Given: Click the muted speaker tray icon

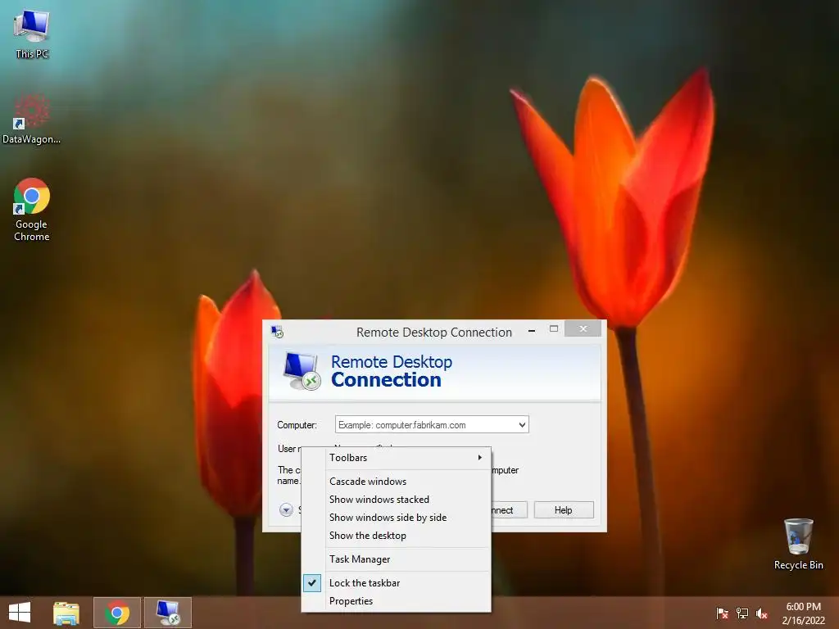Looking at the screenshot, I should pos(762,613).
